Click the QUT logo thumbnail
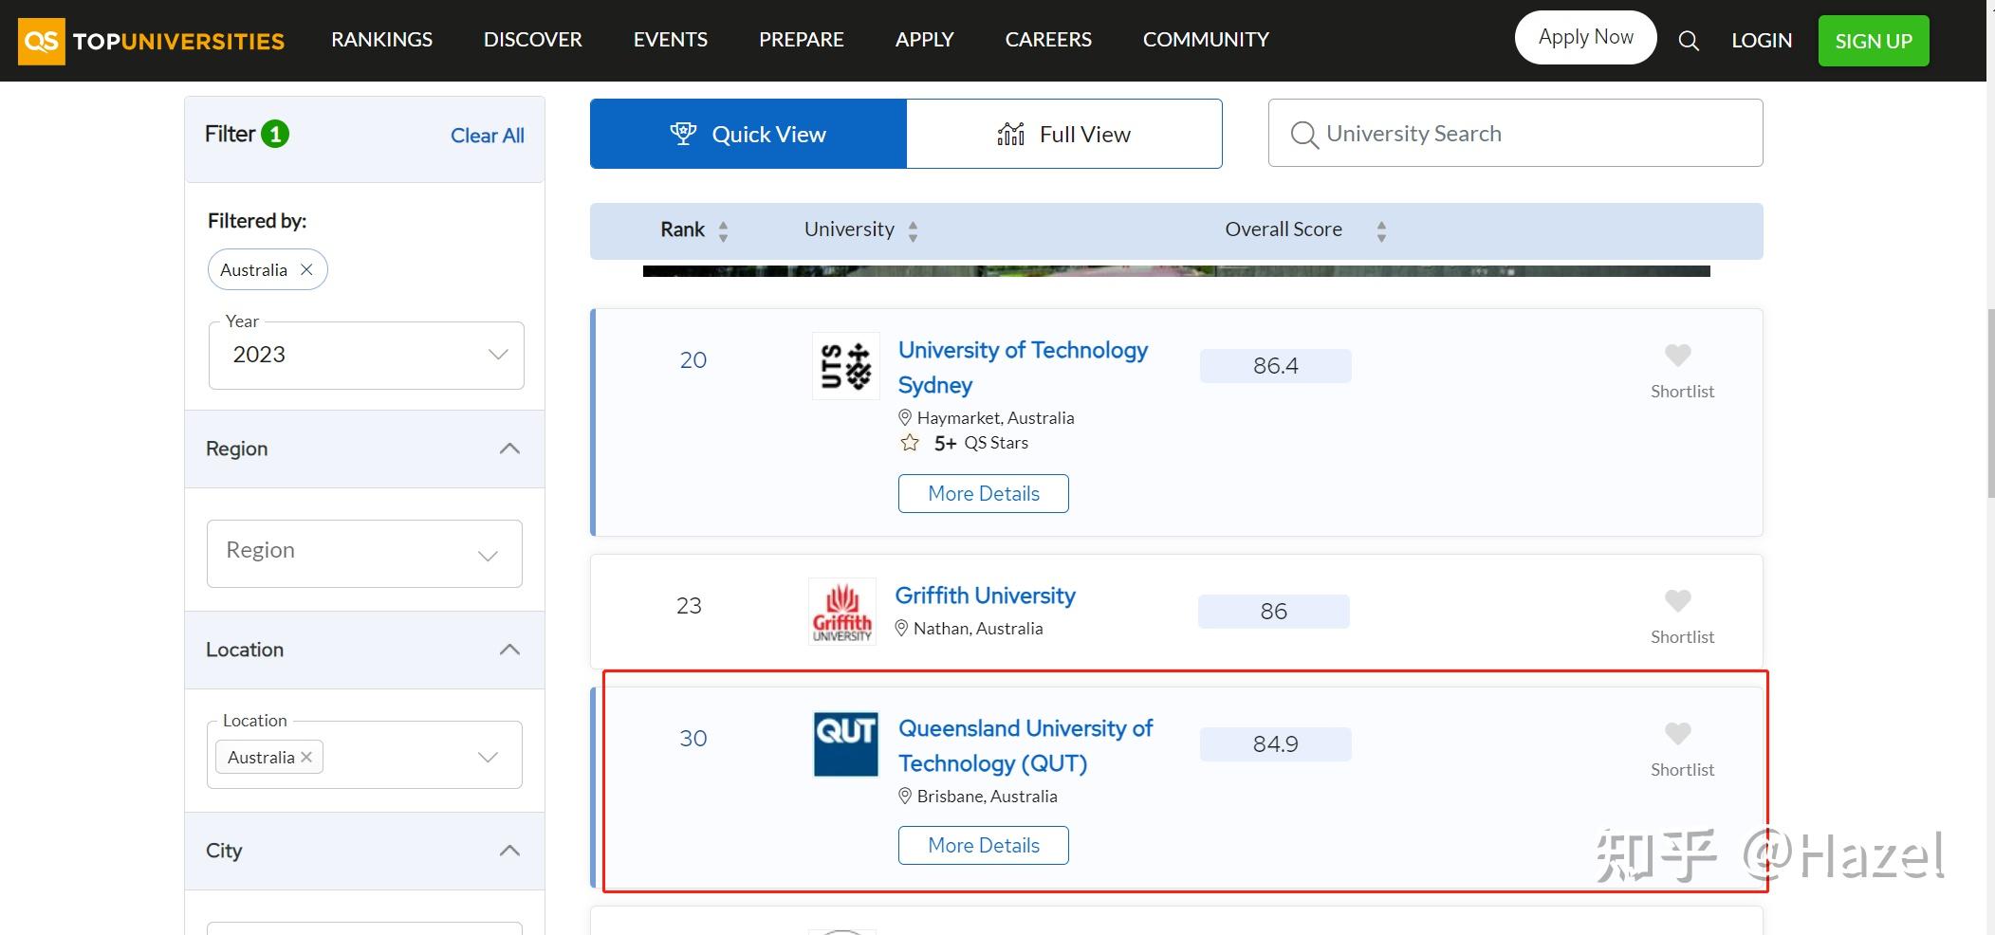1995x935 pixels. (845, 743)
